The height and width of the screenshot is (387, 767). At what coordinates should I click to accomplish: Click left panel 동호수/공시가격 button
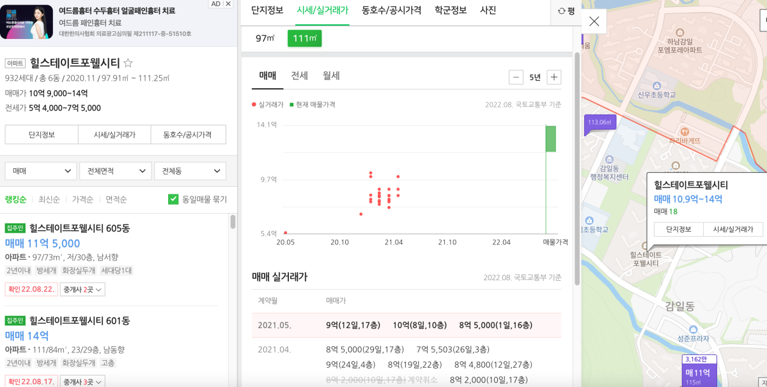coord(189,134)
